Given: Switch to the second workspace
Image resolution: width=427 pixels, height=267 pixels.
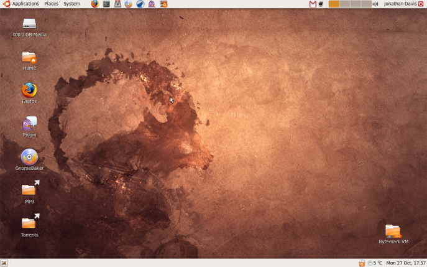Looking at the screenshot, I should point(344,4).
